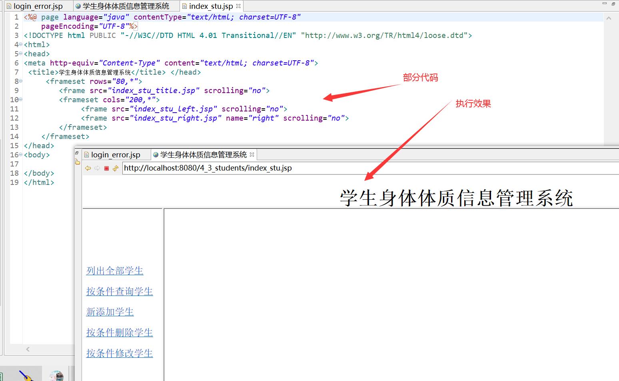
Task: Click the browser back arrow icon
Action: [88, 168]
